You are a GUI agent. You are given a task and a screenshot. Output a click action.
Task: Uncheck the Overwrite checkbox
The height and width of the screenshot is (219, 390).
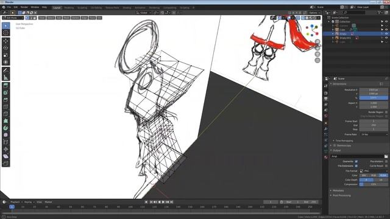356,162
